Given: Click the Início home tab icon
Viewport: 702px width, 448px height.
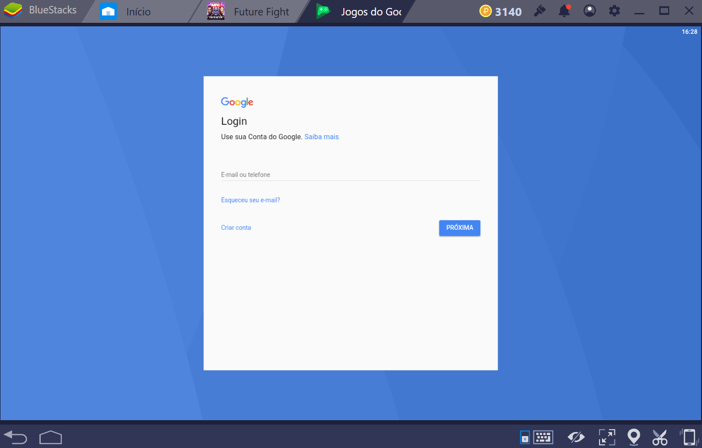Looking at the screenshot, I should [108, 11].
